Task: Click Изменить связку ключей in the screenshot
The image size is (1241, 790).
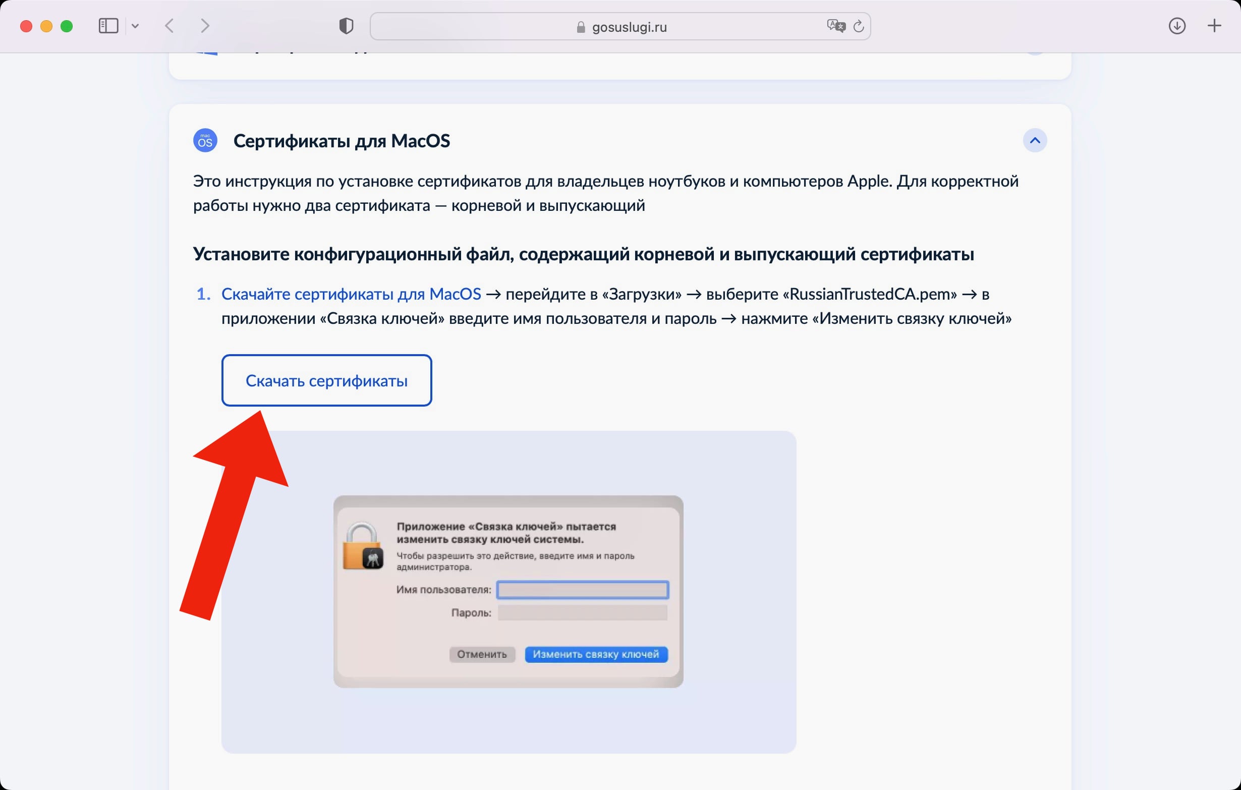Action: pyautogui.click(x=596, y=654)
